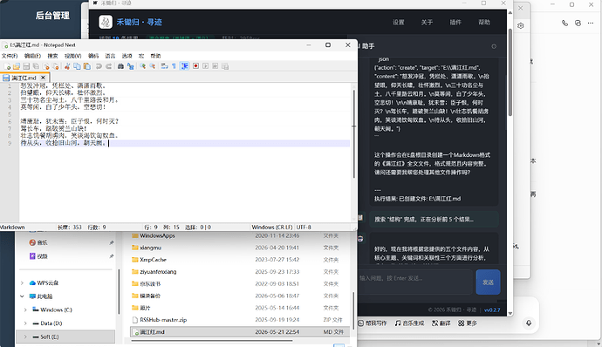Viewport: 602px width, 347px height.
Task: Click 帮我写作 button in bottom bar
Action: 373,323
